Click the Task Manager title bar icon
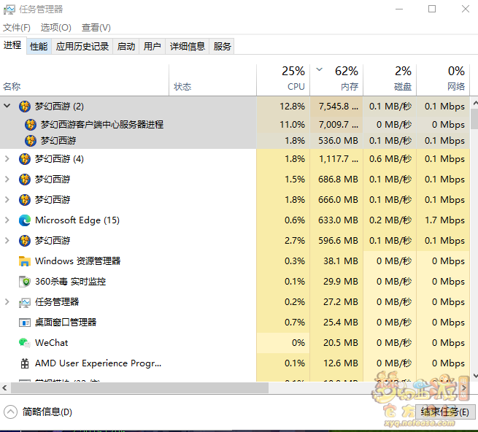The image size is (478, 432). [9, 9]
